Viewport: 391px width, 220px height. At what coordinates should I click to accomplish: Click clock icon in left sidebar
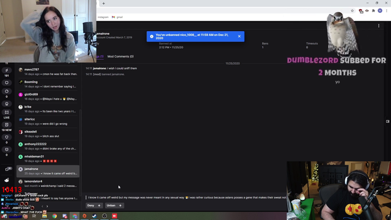click(x=7, y=91)
